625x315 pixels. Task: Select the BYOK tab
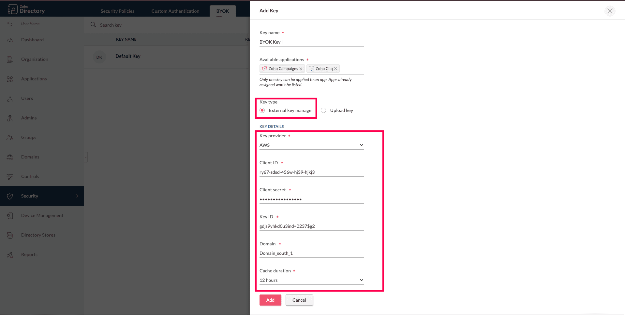click(223, 11)
